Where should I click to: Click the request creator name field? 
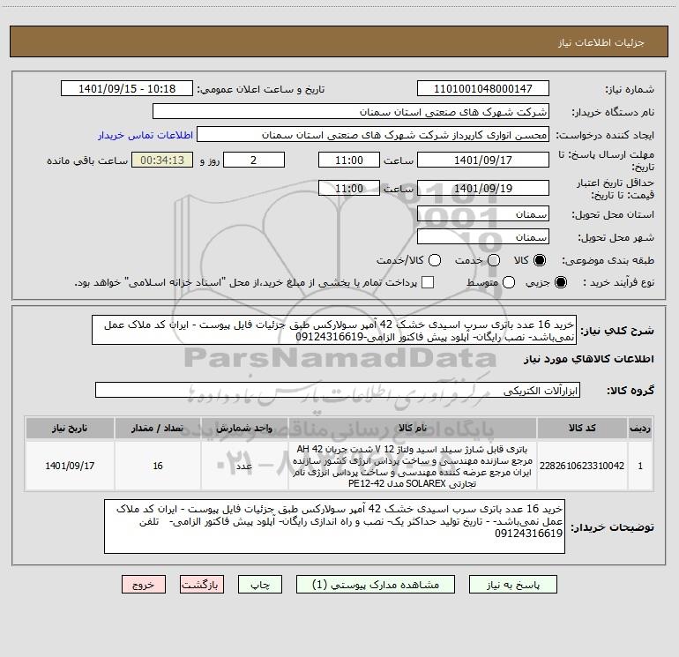pos(373,135)
